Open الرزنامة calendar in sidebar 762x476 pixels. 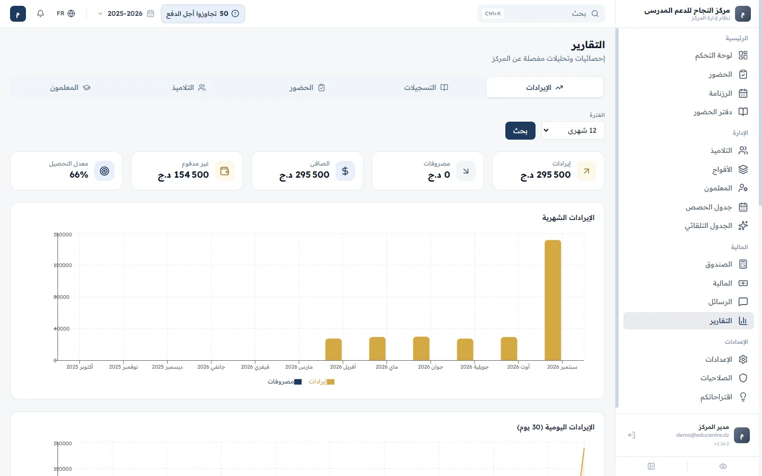[688, 94]
